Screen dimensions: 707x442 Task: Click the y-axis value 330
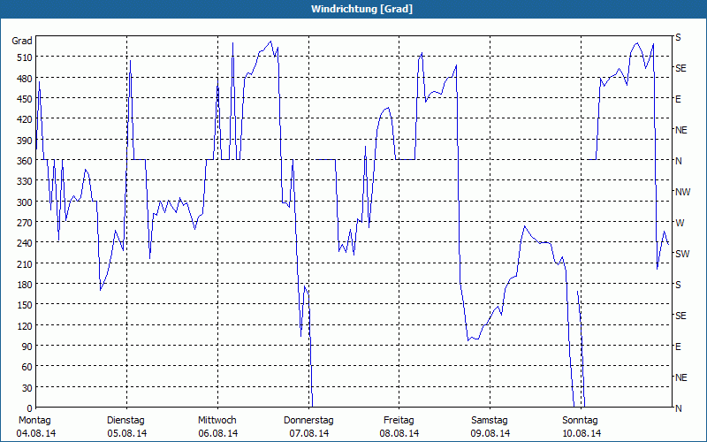25,181
